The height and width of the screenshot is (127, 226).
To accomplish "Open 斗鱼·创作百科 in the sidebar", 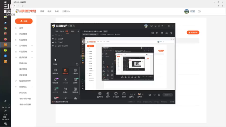I will click(x=25, y=104).
